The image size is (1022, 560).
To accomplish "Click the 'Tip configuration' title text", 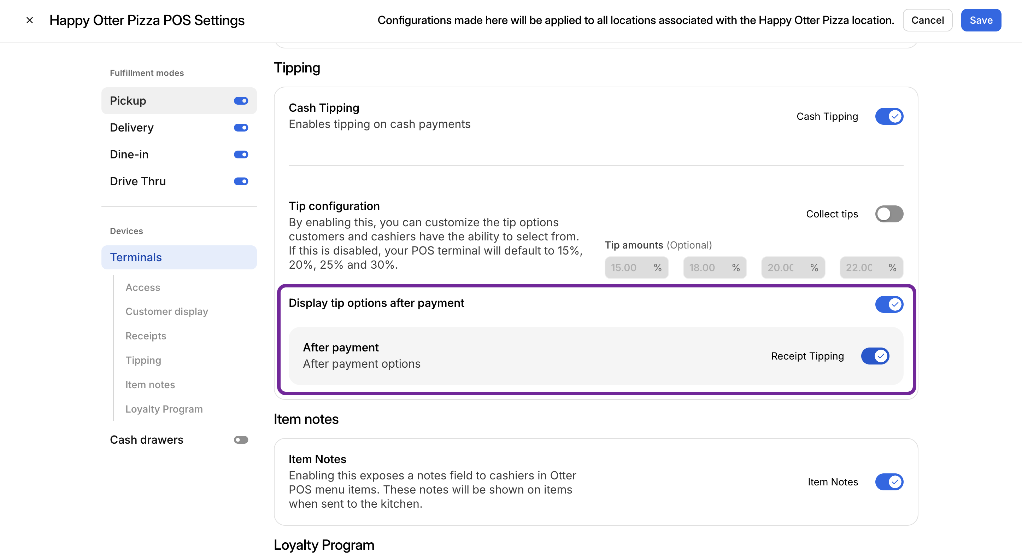I will coord(334,206).
